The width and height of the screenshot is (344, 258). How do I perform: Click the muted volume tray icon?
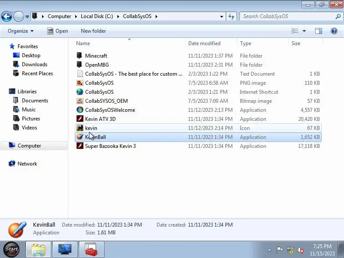tap(300, 250)
